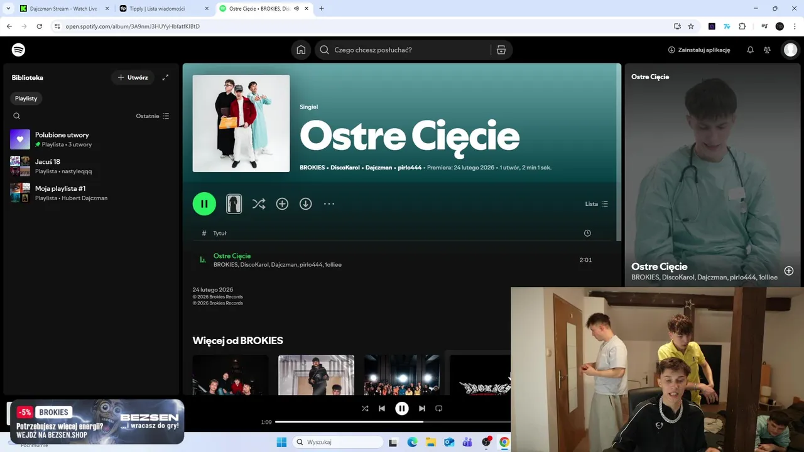Viewport: 804px width, 452px height.
Task: Select the Ostre Cięcie Spotify browser tab
Action: click(x=264, y=8)
